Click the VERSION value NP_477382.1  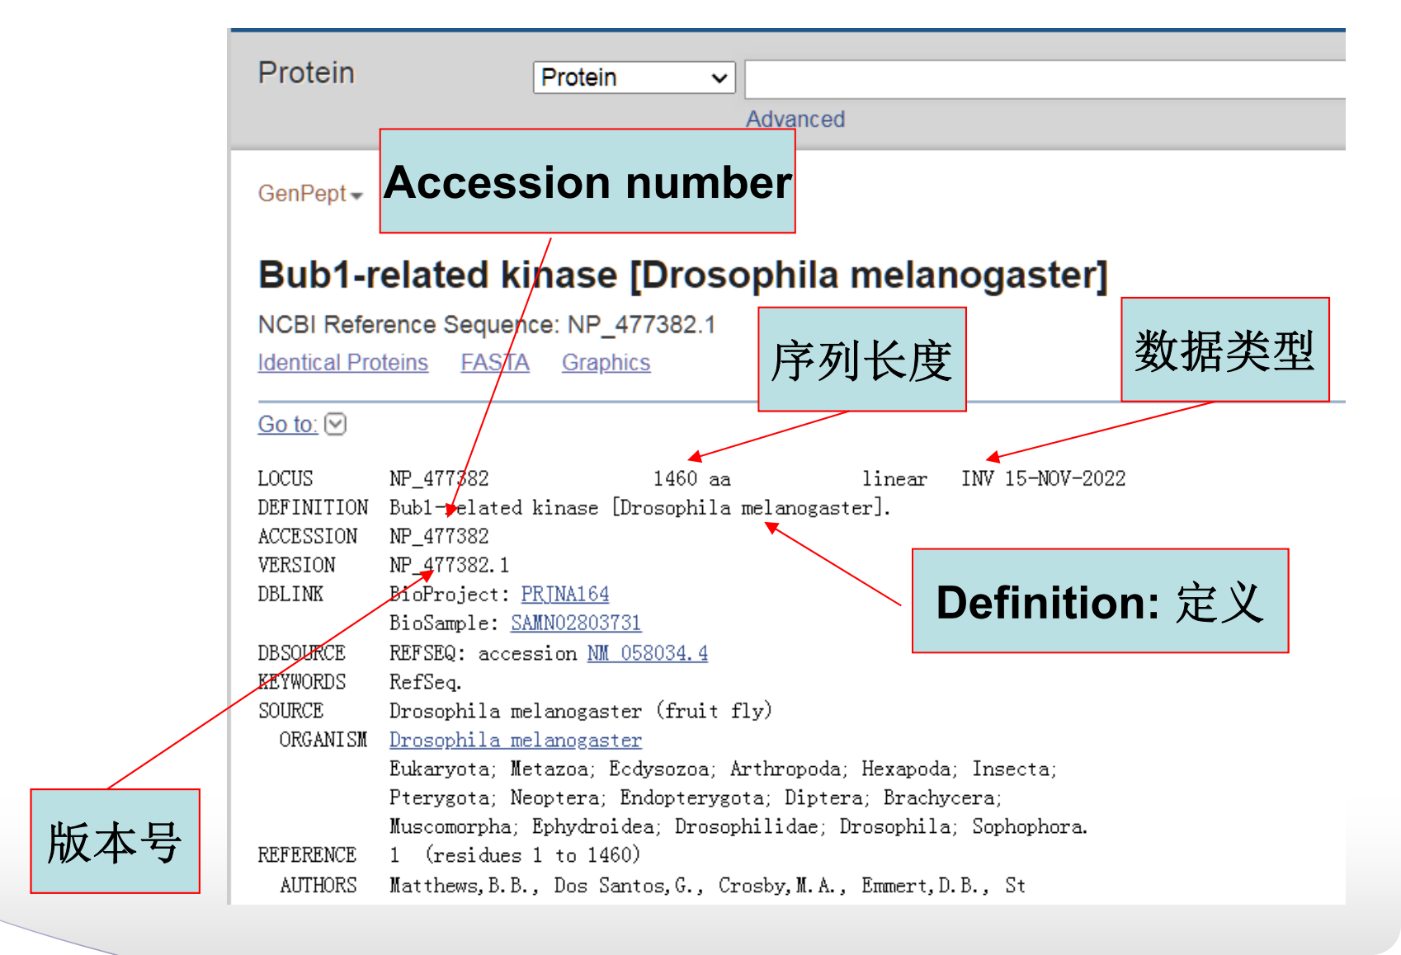click(x=450, y=565)
